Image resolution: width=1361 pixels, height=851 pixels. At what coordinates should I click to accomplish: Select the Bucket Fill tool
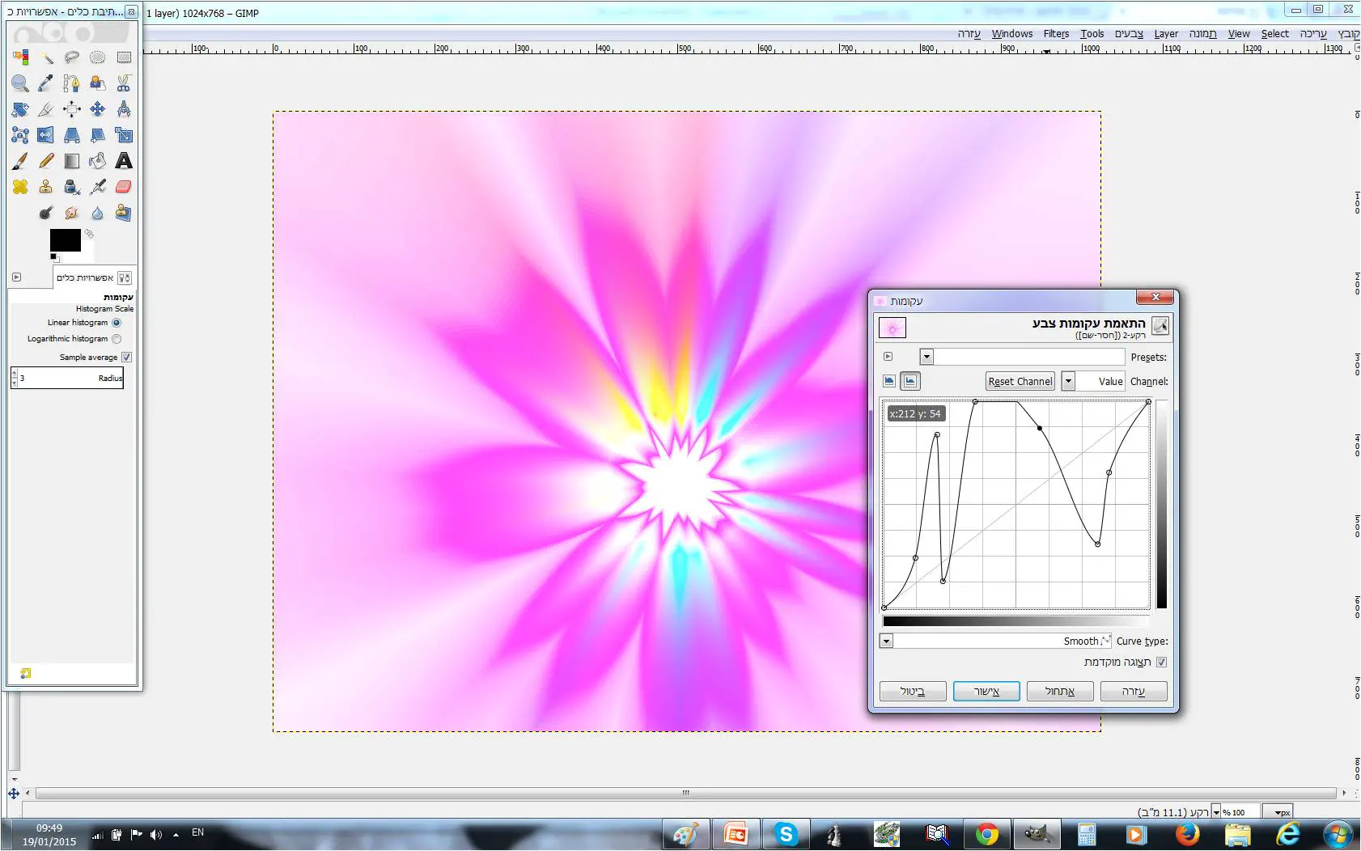click(x=98, y=161)
